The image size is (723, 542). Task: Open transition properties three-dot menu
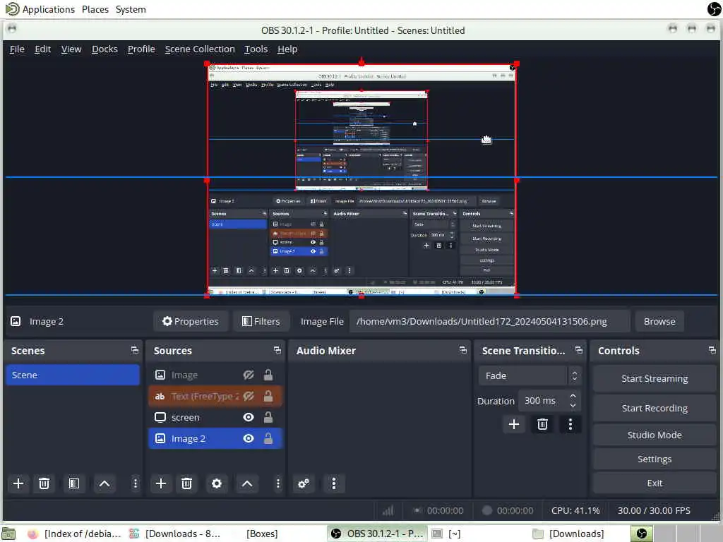570,424
